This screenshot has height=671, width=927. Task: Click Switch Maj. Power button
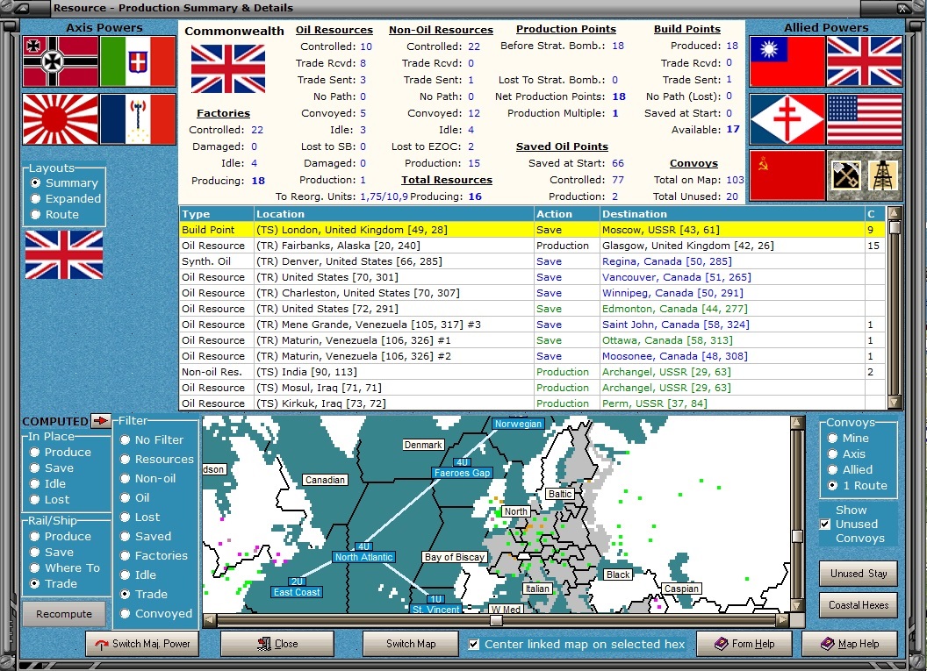tap(142, 644)
